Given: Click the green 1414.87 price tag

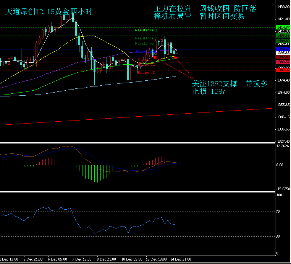Looking at the screenshot, I should (283, 28).
